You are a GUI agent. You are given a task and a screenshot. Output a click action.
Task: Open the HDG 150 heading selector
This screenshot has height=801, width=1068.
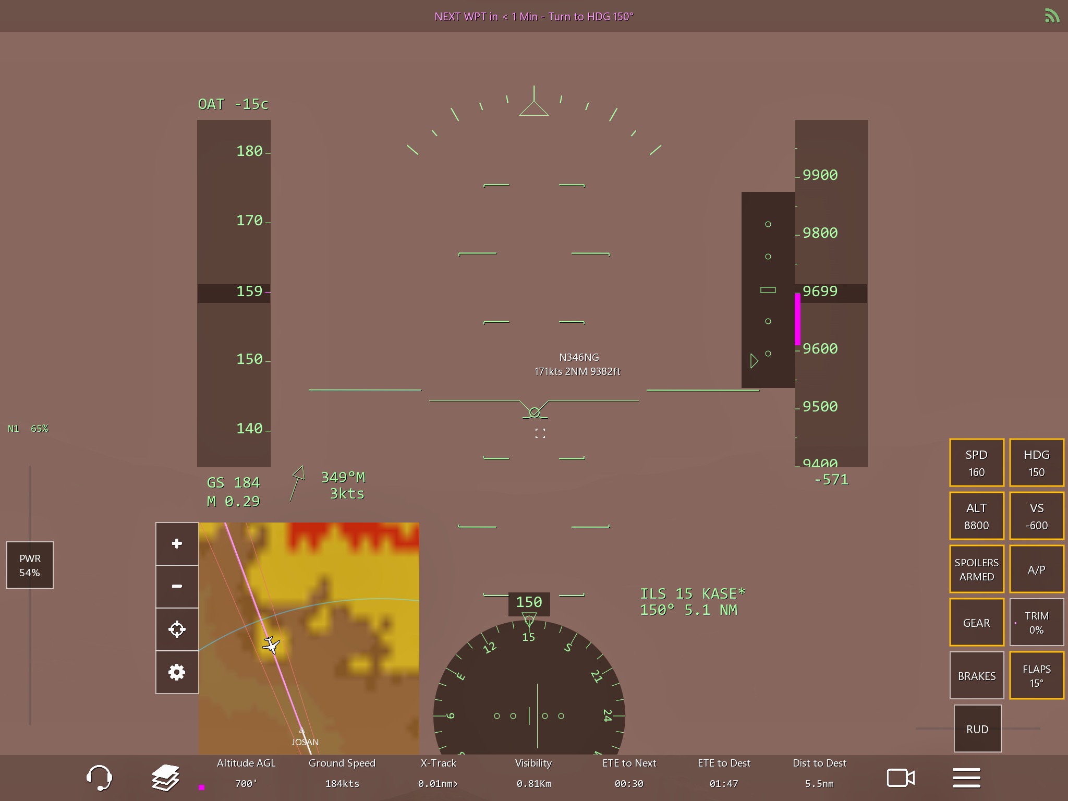1036,463
